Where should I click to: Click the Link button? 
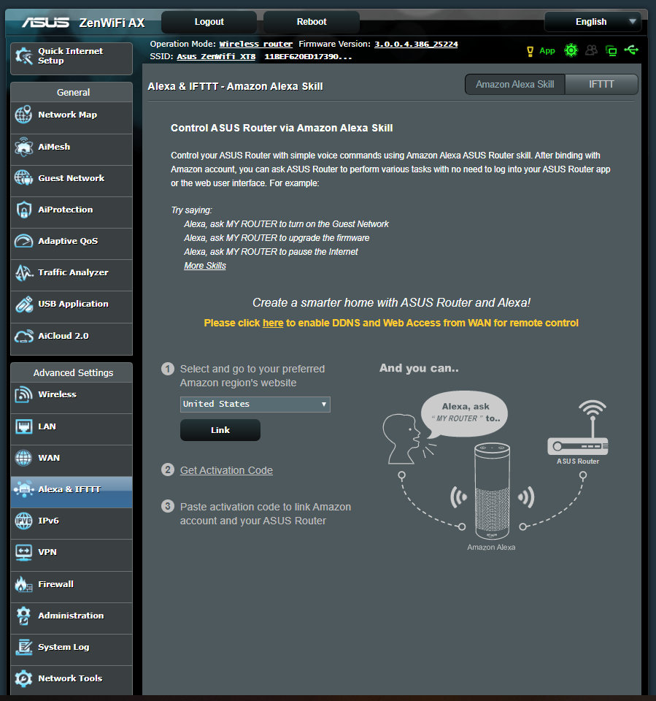coord(220,430)
